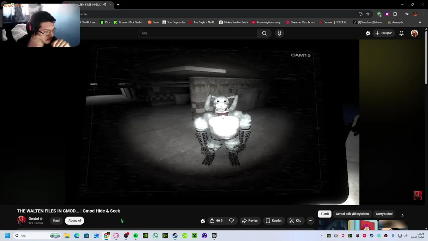The width and height of the screenshot is (428, 241).
Task: Open the Suno bookmark
Action: click(x=153, y=22)
